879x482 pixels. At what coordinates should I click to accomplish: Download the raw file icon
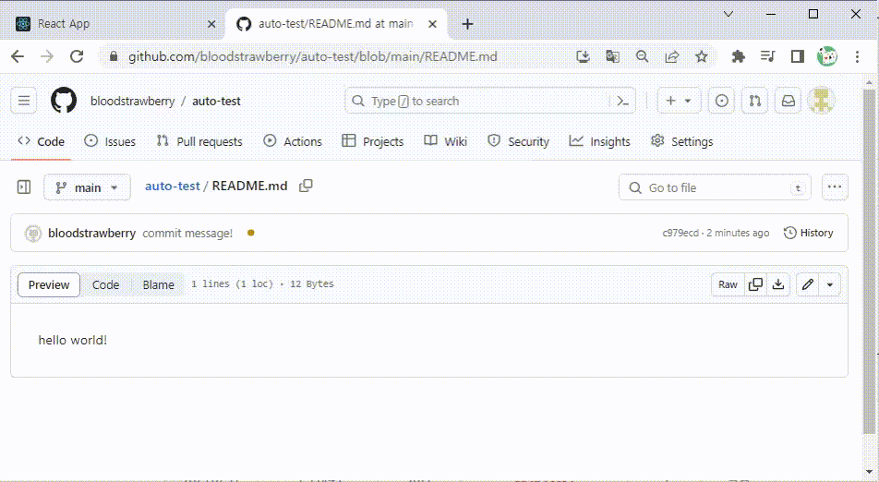[778, 284]
